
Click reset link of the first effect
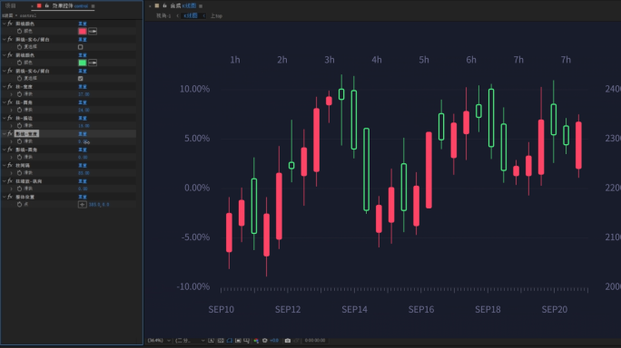coord(83,24)
